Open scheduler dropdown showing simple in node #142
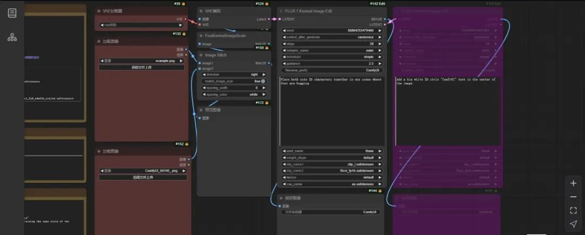The width and height of the screenshot is (585, 235). 333,57
